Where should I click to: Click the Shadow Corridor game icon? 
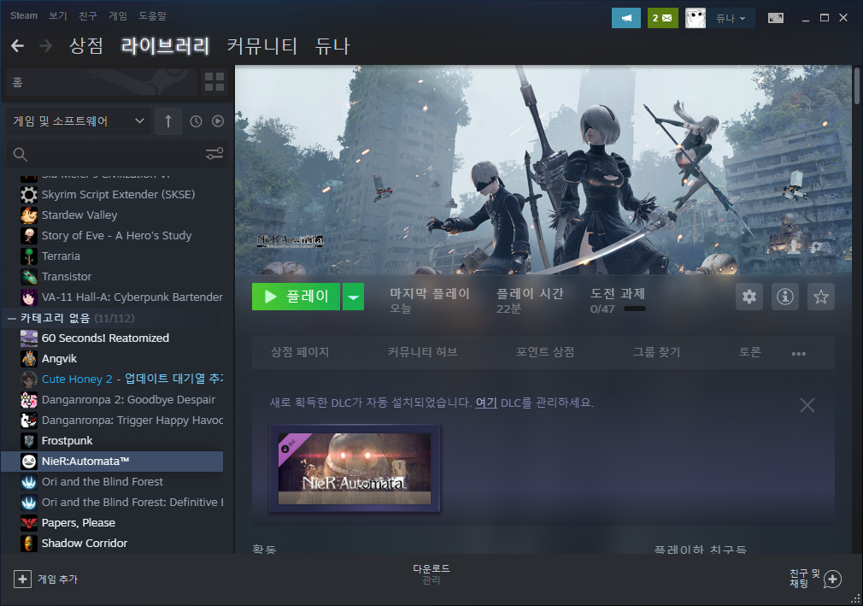(28, 544)
